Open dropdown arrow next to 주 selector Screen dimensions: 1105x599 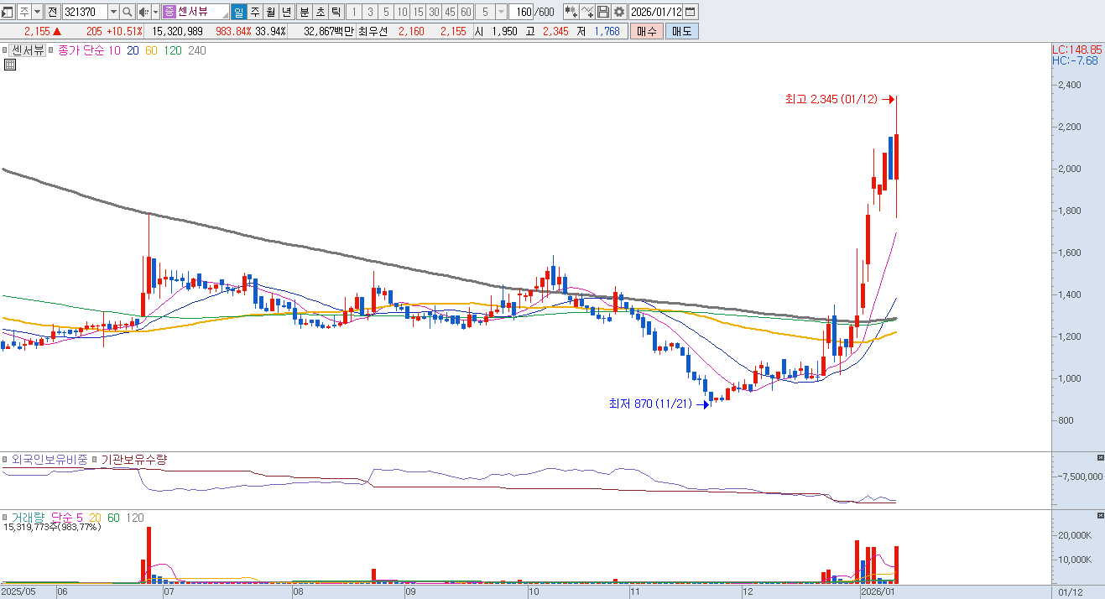[x=37, y=12]
